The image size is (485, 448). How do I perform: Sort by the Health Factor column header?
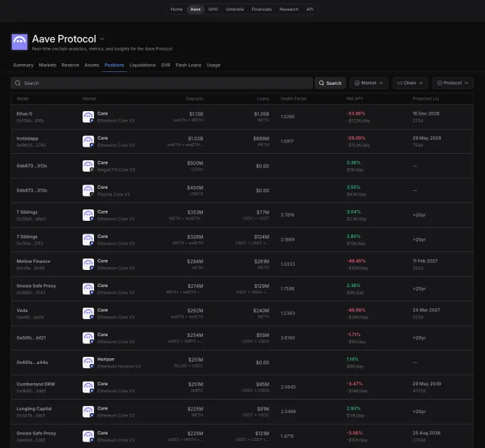pyautogui.click(x=294, y=98)
